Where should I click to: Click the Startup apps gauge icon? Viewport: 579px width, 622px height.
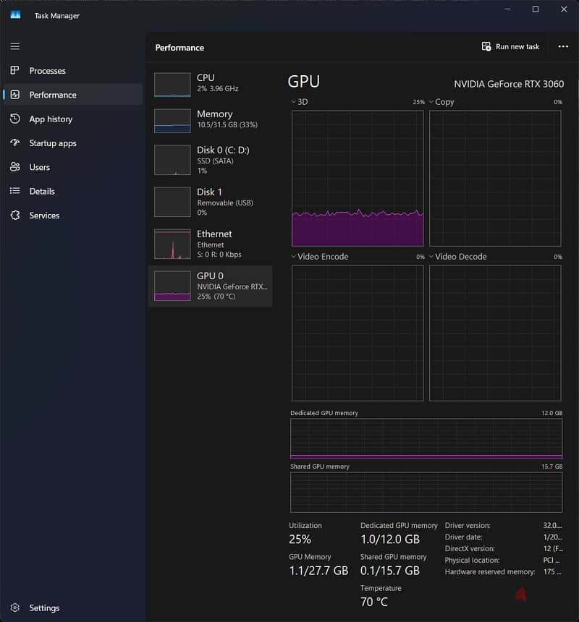15,142
